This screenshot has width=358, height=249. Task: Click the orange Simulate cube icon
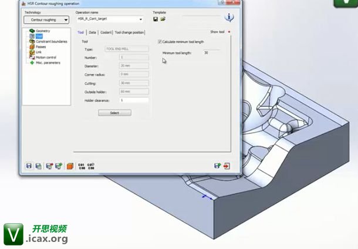coord(70,166)
